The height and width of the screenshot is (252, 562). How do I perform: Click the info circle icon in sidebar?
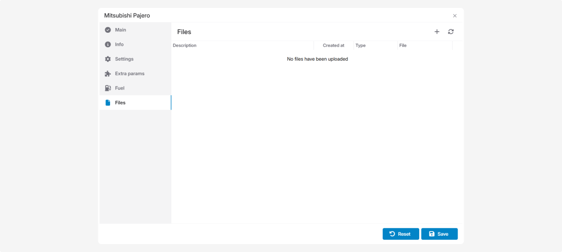point(108,44)
